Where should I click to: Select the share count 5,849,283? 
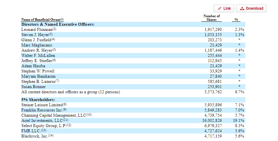(x=213, y=110)
